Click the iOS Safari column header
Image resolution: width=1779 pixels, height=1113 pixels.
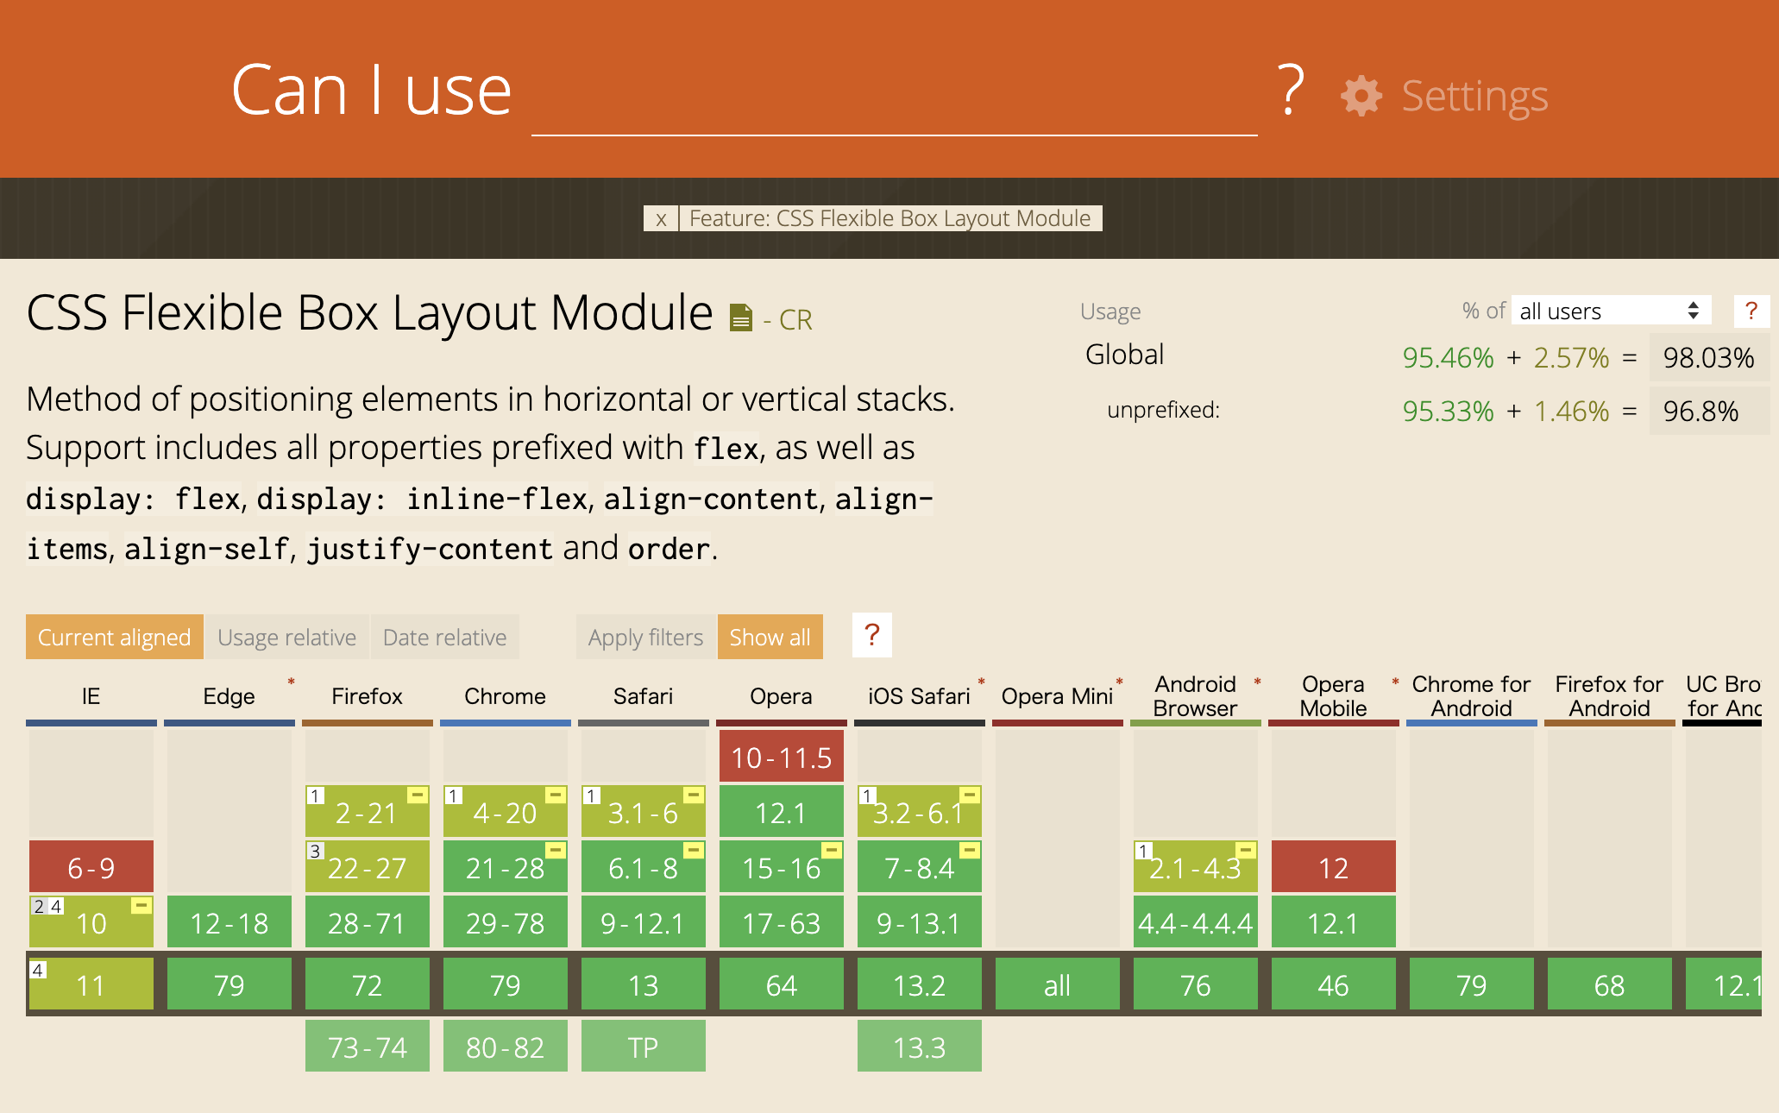click(x=920, y=696)
